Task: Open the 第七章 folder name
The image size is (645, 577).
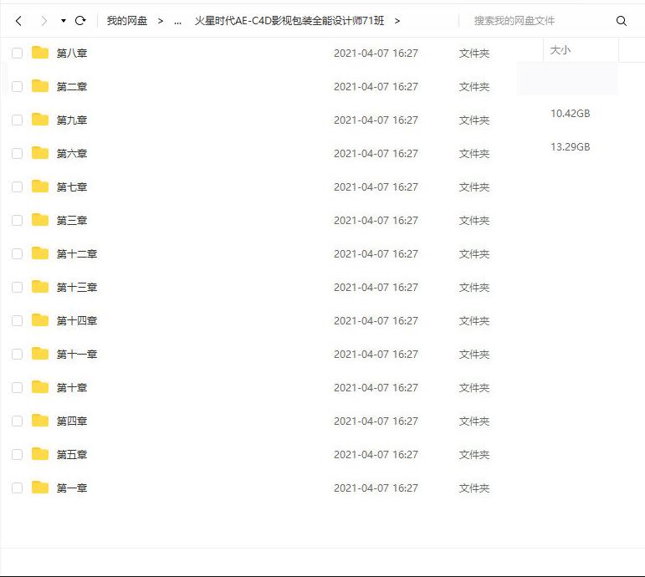Action: coord(72,187)
